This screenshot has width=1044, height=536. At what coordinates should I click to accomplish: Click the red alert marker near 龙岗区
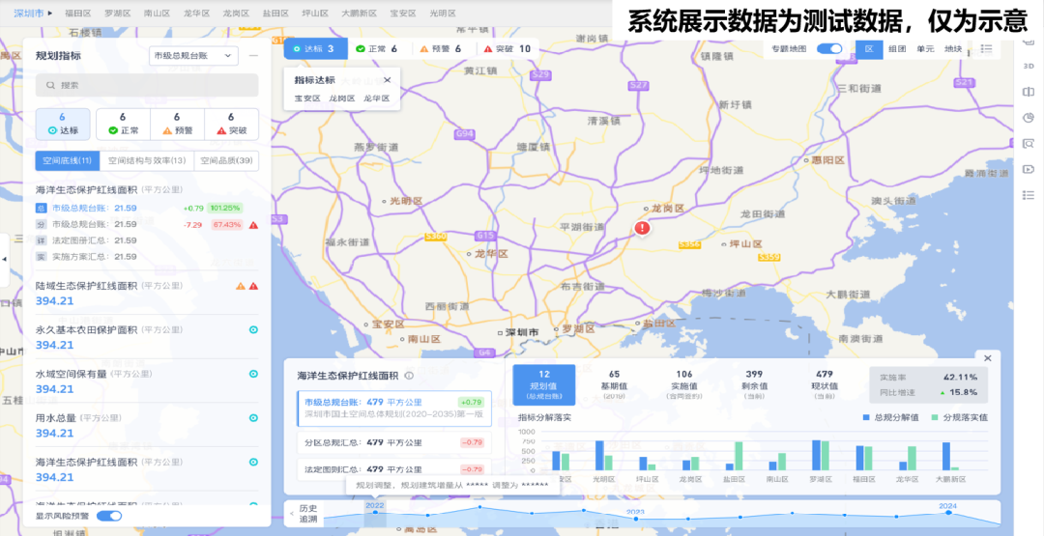(x=643, y=228)
